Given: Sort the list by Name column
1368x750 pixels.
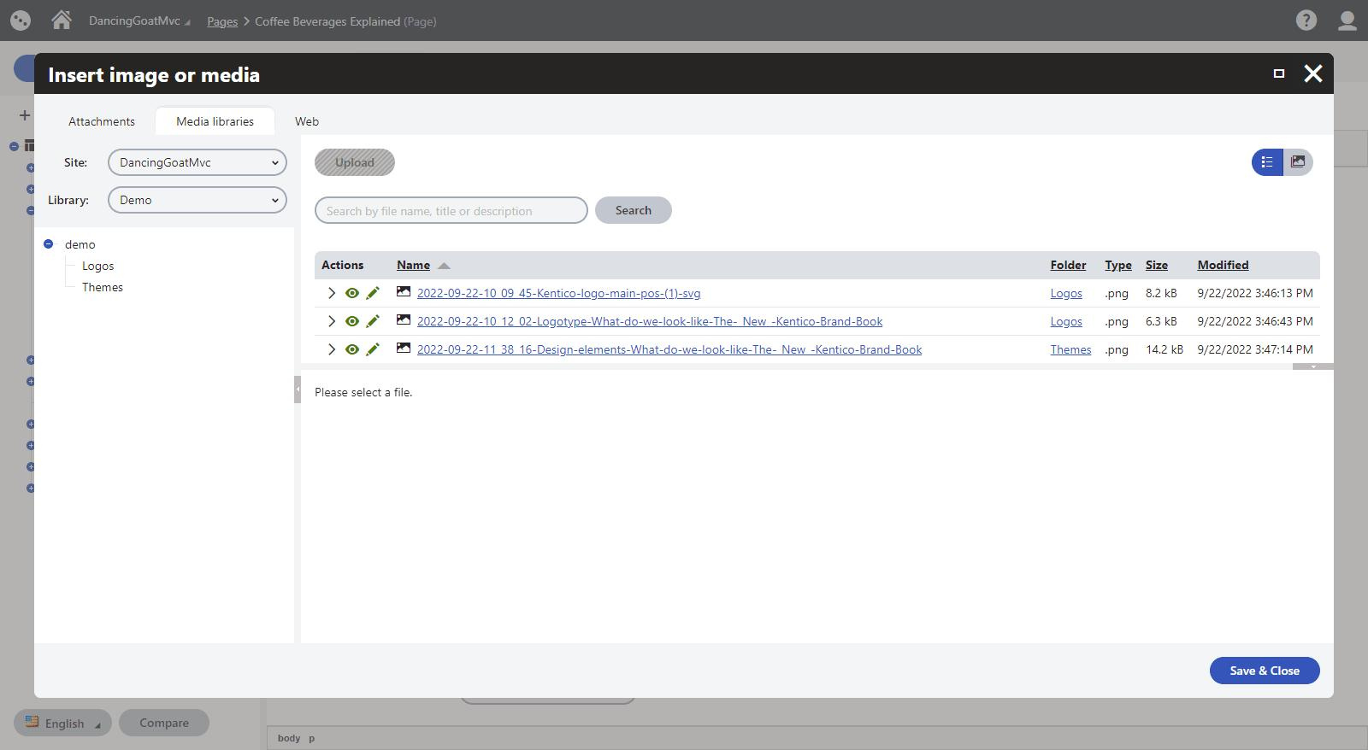Looking at the screenshot, I should [413, 265].
